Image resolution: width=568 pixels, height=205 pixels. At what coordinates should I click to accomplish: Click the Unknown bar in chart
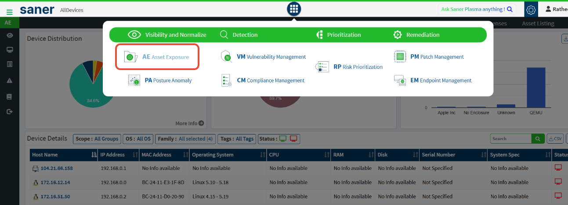click(506, 106)
